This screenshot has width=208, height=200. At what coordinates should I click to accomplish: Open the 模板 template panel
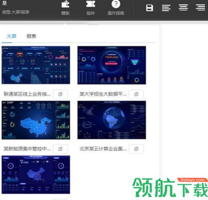pyautogui.click(x=65, y=8)
